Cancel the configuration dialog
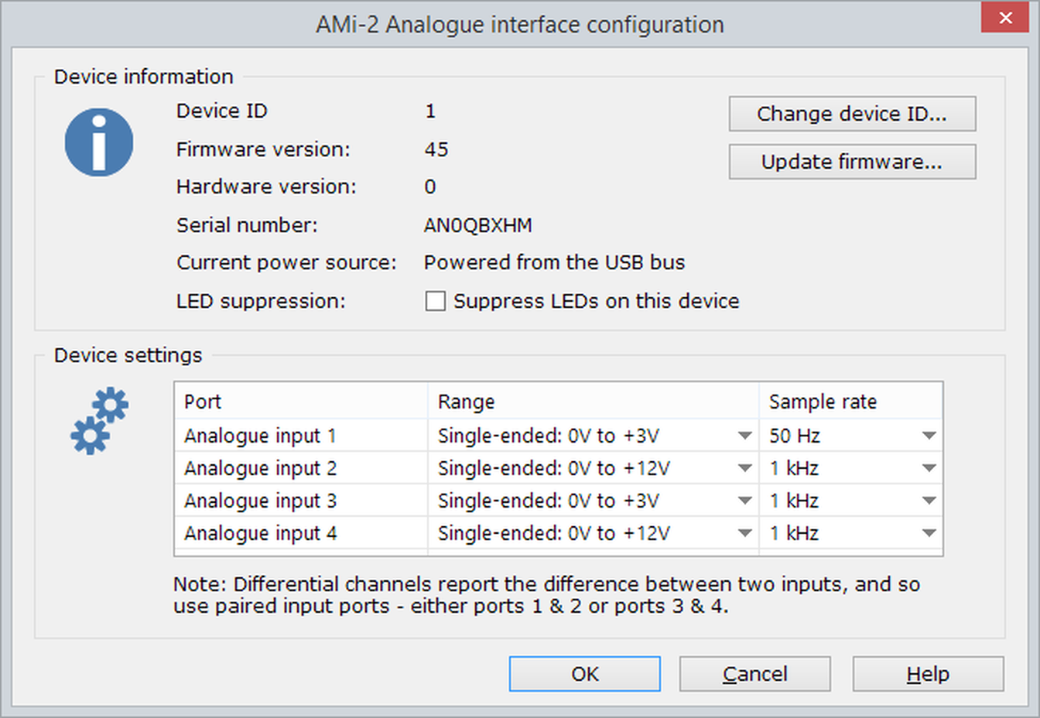This screenshot has height=718, width=1040. coord(754,674)
